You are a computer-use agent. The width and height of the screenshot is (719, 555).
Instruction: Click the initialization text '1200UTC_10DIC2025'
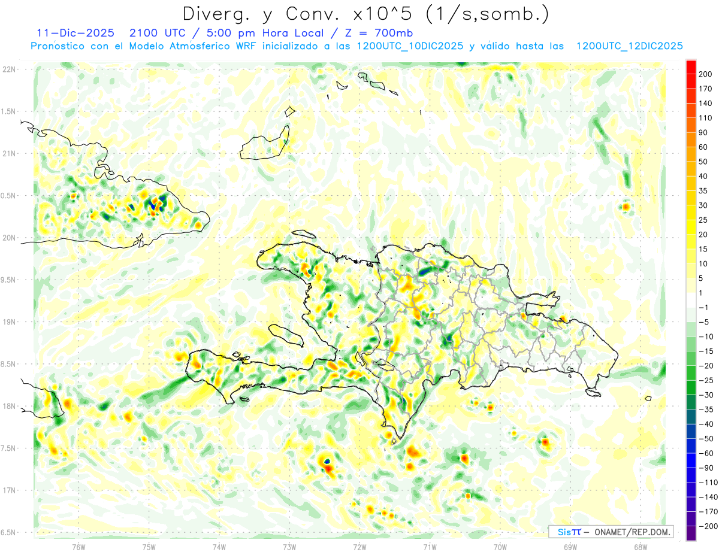[410, 46]
